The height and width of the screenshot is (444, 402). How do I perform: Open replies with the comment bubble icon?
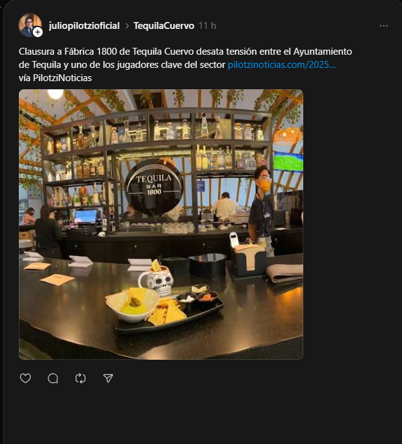53,378
